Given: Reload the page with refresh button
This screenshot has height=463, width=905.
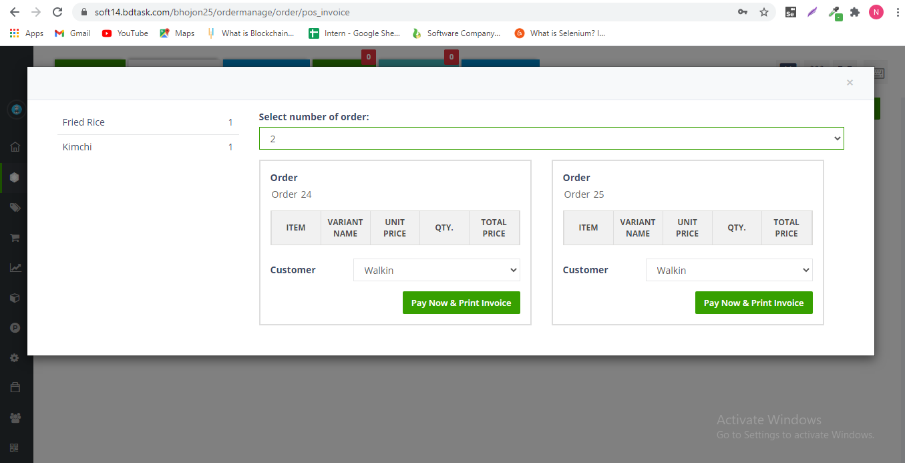Looking at the screenshot, I should [x=57, y=12].
